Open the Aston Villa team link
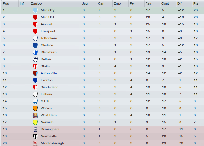Screen dimensions: 204x146 point(49,73)
